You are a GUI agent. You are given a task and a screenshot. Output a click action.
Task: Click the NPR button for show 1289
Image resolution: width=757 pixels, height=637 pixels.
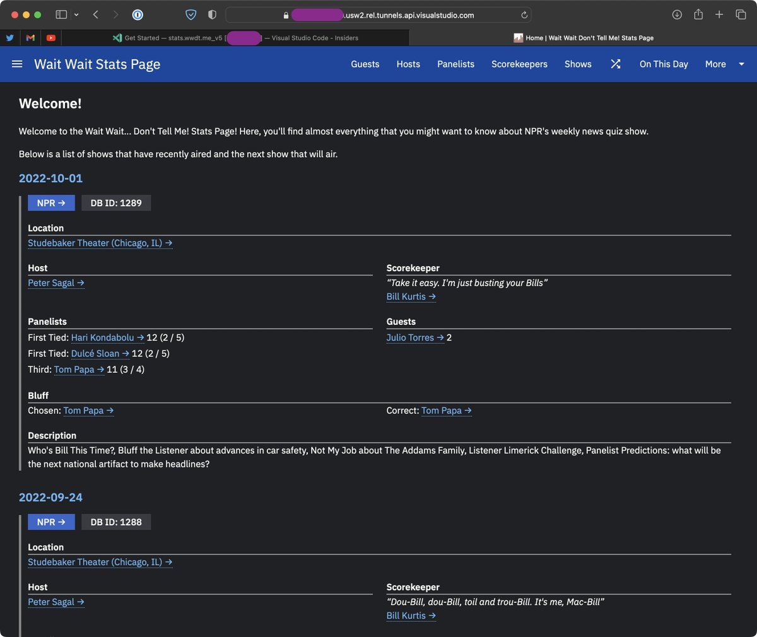[x=51, y=203]
